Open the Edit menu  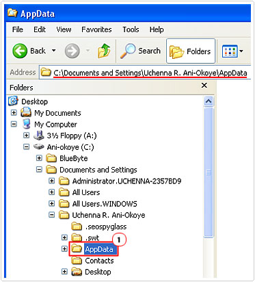(40, 29)
